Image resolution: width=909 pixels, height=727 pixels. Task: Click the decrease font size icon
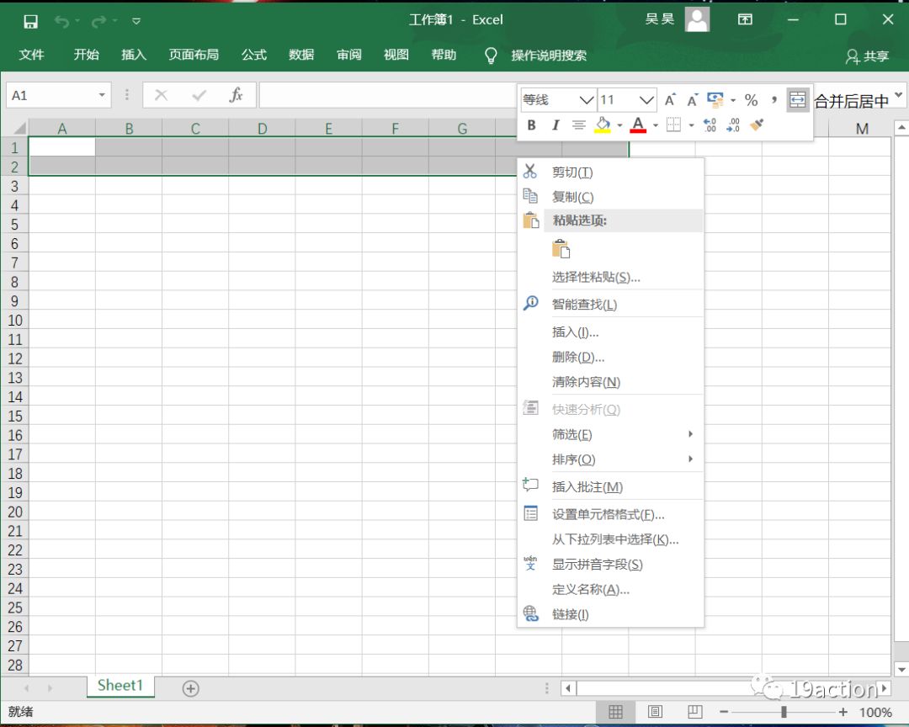pyautogui.click(x=692, y=100)
